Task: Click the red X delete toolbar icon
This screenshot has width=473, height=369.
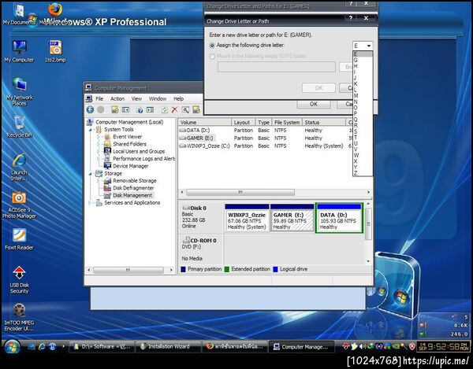Action: point(174,110)
